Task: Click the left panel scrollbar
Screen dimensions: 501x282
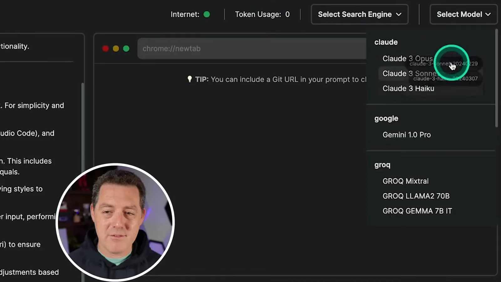Action: tap(83, 182)
